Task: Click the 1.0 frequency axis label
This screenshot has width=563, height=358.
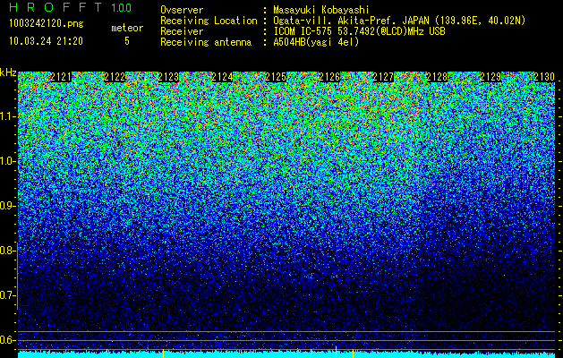Action: 8,161
